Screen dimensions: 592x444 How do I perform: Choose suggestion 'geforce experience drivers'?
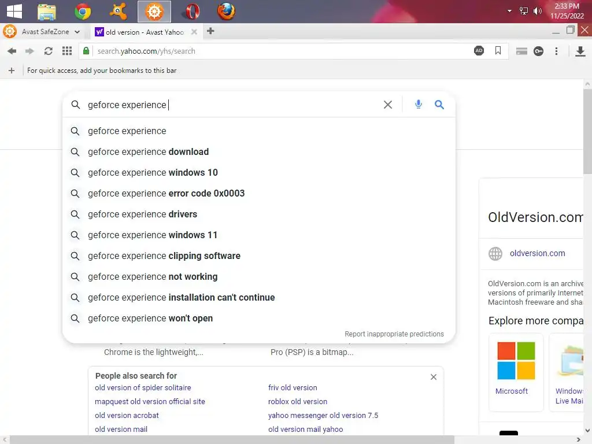coord(259,214)
